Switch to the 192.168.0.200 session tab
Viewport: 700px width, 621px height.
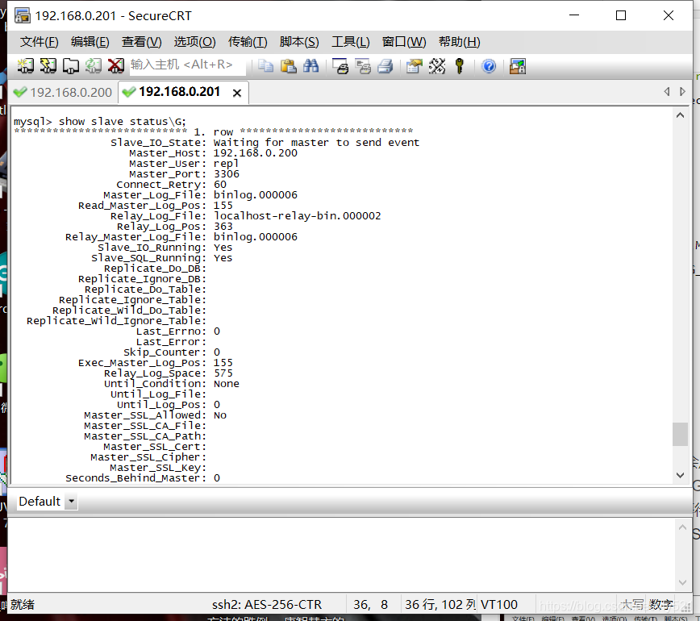(x=63, y=93)
